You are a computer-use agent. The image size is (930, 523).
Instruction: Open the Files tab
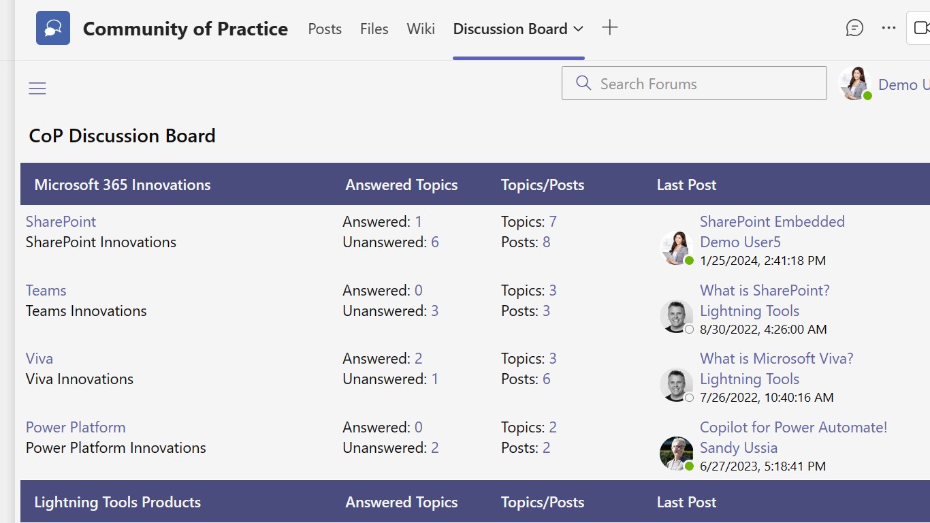click(374, 29)
